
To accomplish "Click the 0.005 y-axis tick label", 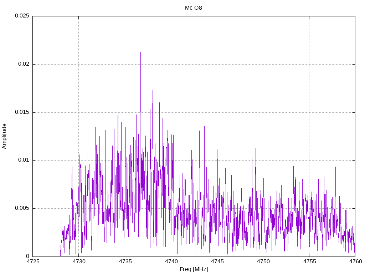I will point(22,208).
